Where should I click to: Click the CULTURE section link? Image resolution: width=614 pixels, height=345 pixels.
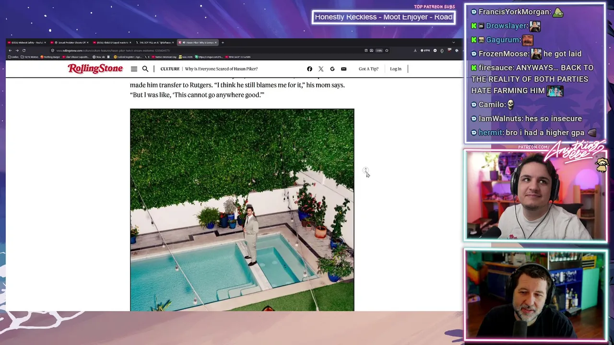[x=170, y=69]
